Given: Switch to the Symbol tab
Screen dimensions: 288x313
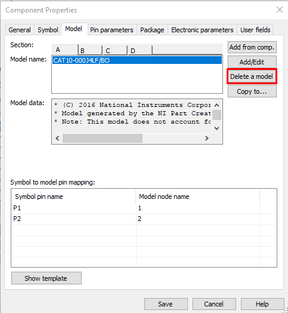Looking at the screenshot, I should (48, 30).
